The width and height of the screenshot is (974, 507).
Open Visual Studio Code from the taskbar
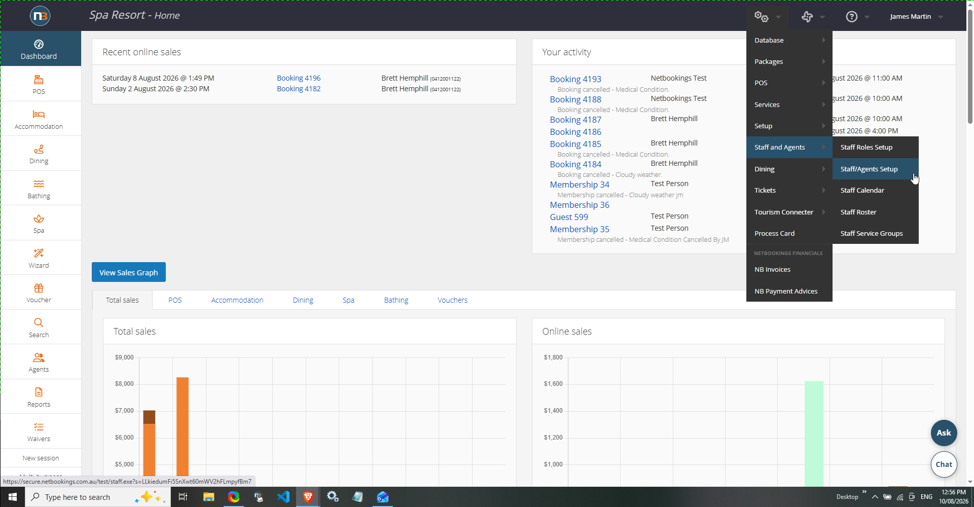(283, 497)
